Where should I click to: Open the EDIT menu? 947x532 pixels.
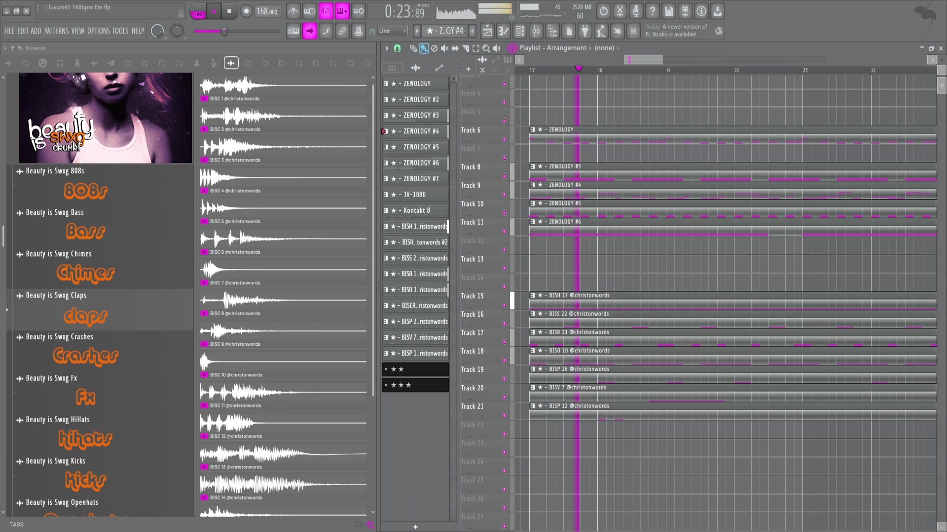[x=23, y=31]
